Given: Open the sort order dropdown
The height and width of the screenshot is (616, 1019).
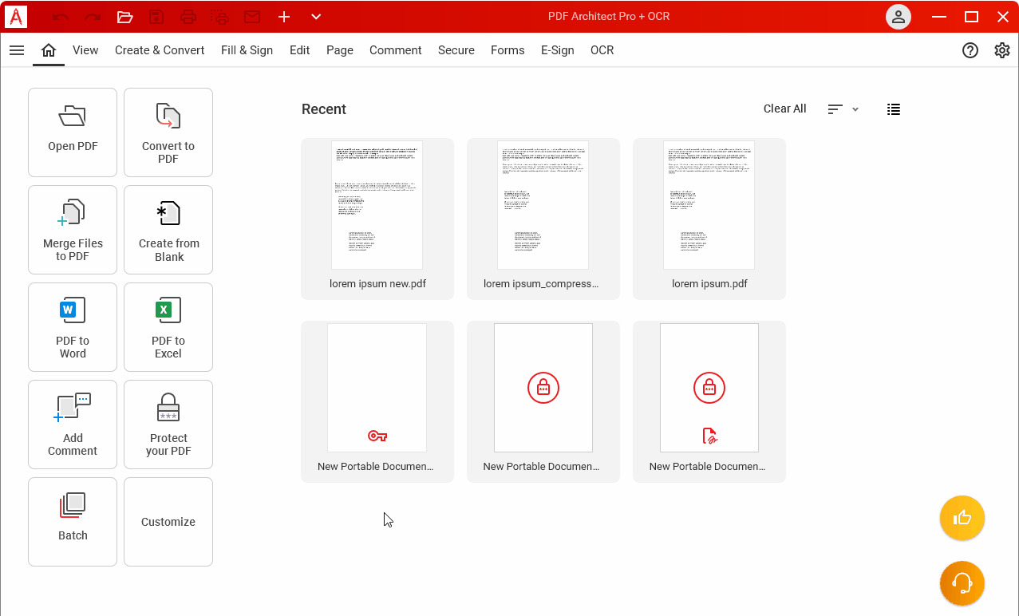Looking at the screenshot, I should pos(843,109).
